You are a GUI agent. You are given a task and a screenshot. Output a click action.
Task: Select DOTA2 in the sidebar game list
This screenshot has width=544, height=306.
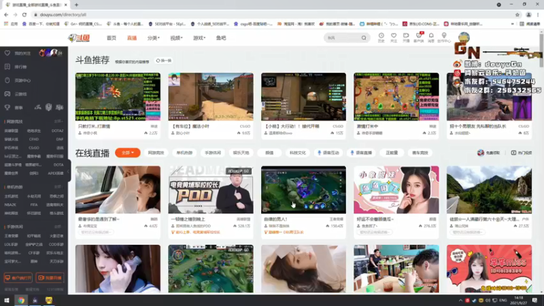pos(57,131)
